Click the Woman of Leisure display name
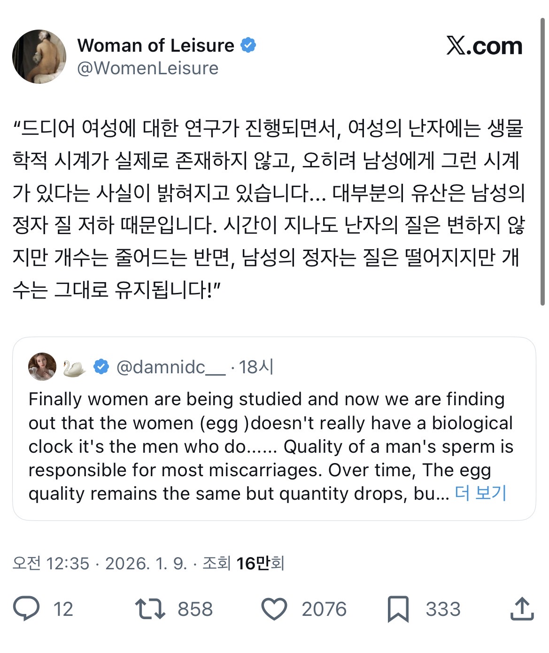This screenshot has width=549, height=653. click(x=155, y=46)
